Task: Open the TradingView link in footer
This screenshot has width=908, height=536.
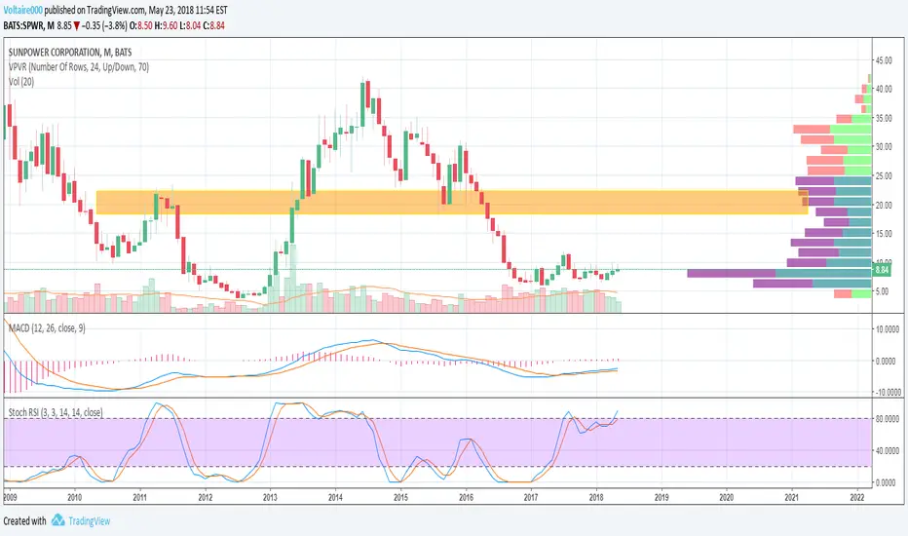Action: point(90,521)
